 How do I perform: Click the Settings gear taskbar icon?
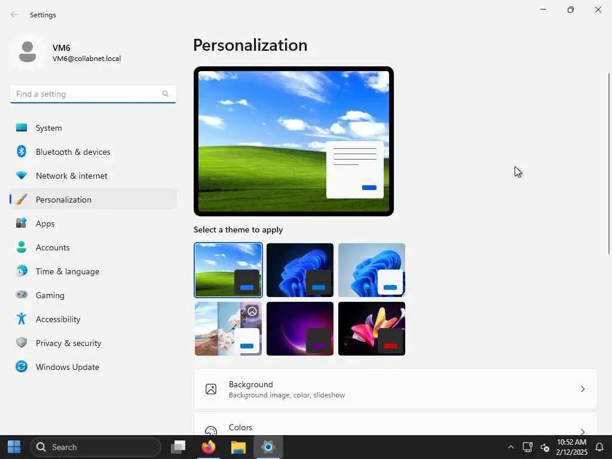[x=268, y=447]
